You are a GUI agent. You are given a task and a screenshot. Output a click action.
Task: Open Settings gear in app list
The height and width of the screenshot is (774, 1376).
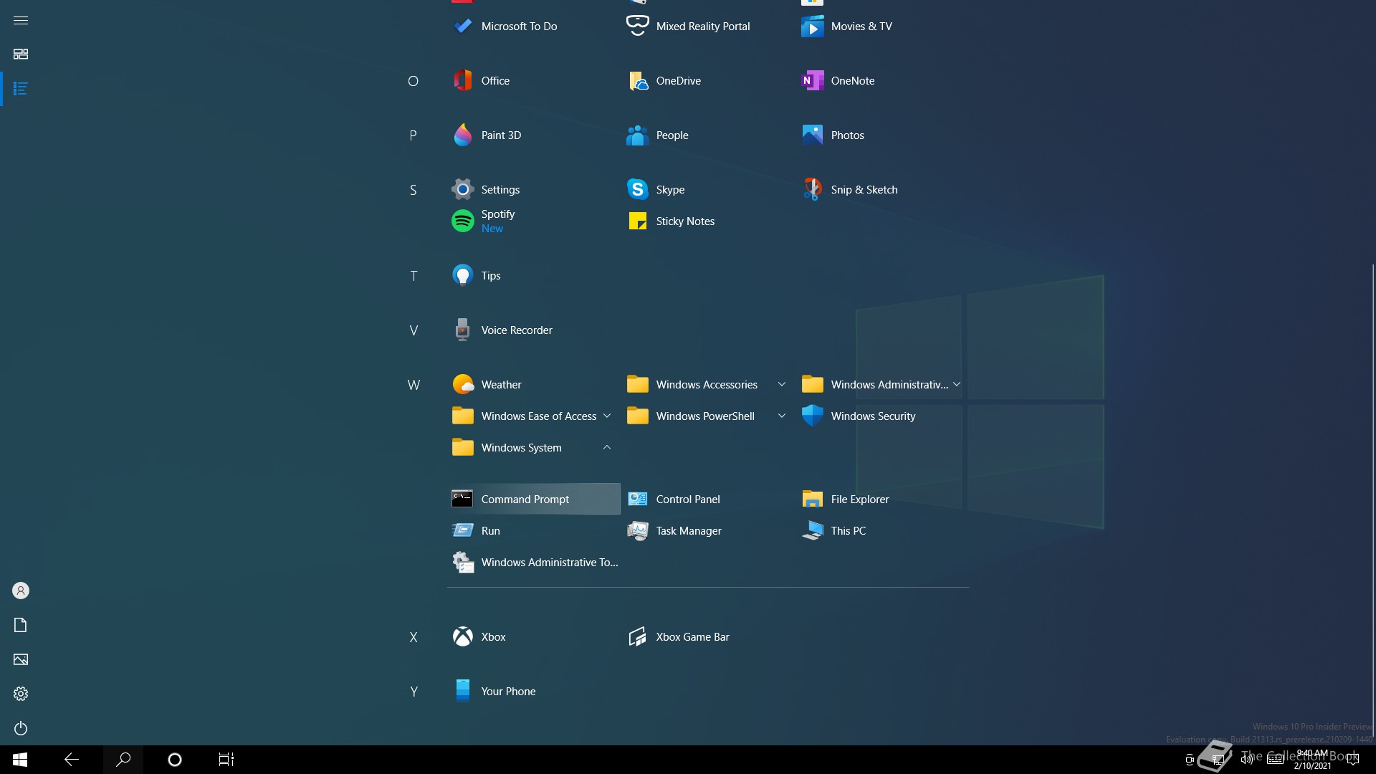pyautogui.click(x=463, y=190)
